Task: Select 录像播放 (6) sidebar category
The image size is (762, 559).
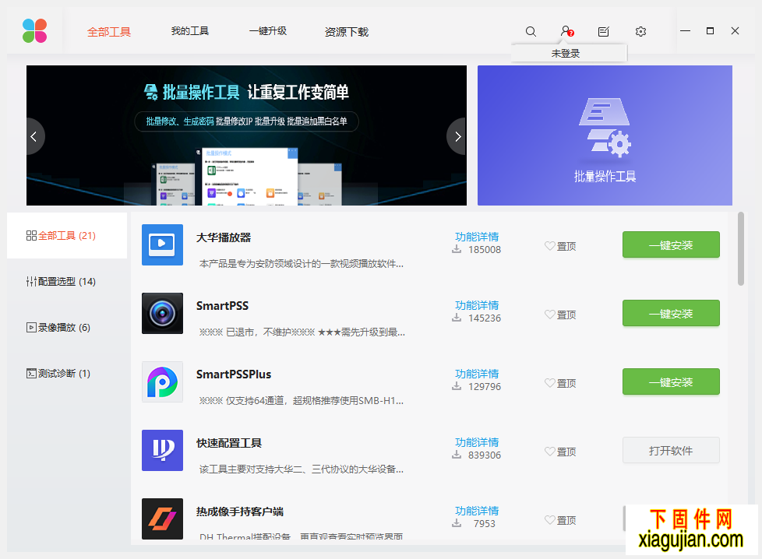Action: click(67, 327)
